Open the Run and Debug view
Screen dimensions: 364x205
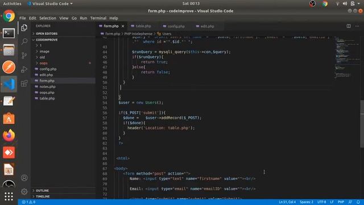pos(24,69)
